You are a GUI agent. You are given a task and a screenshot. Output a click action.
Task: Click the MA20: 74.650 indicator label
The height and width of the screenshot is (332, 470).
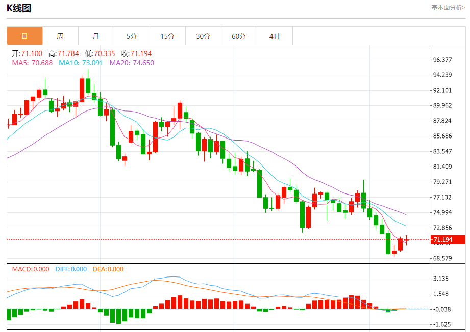click(132, 63)
